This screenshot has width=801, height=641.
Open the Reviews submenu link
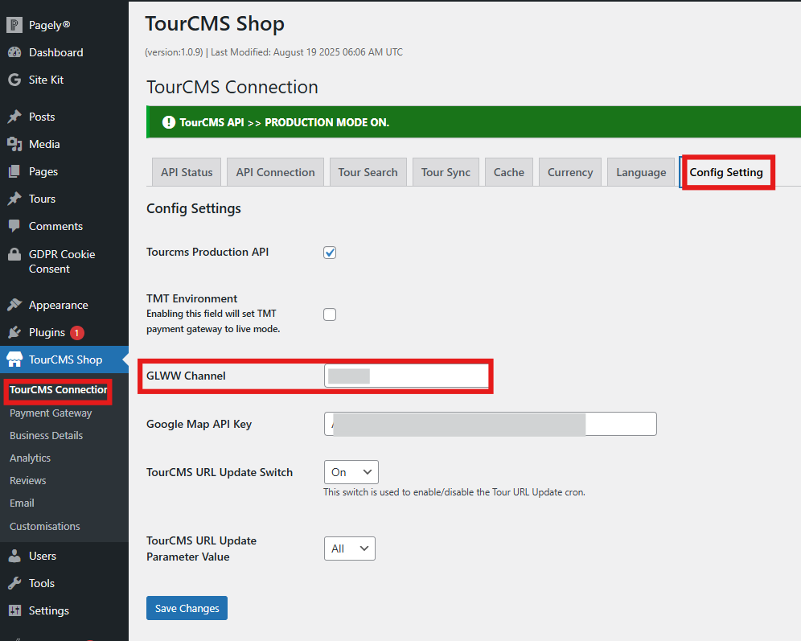pos(27,480)
